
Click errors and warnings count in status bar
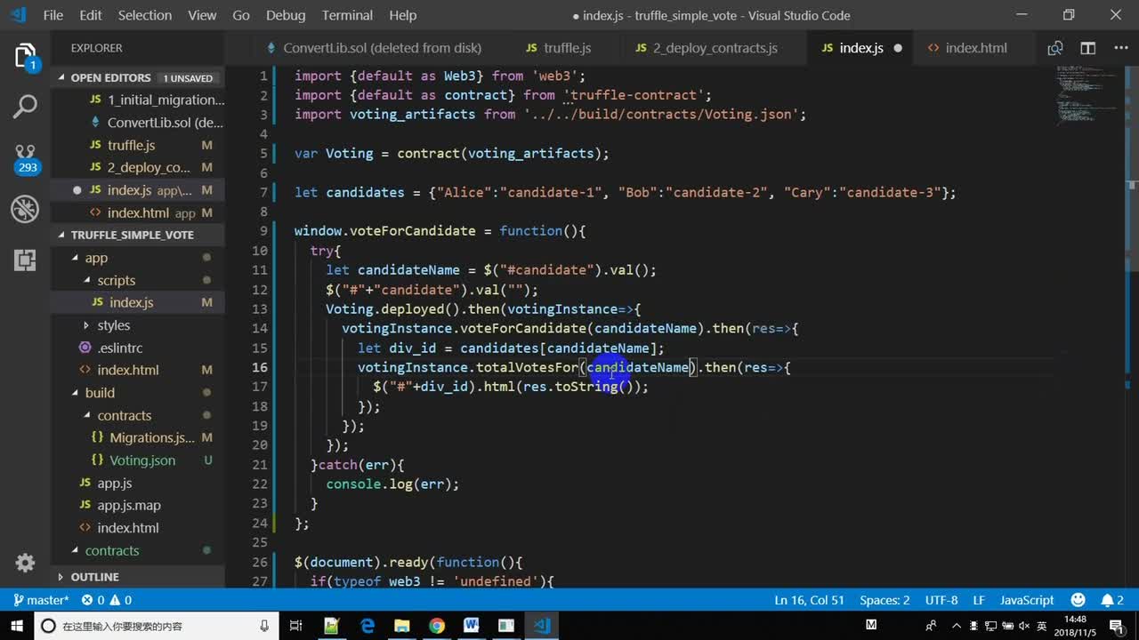coord(108,600)
